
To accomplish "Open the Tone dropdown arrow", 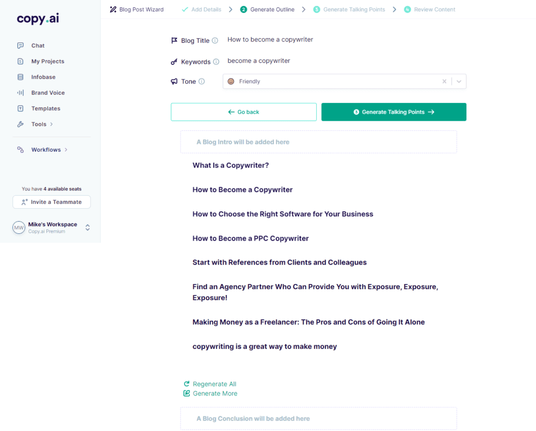I will [459, 82].
